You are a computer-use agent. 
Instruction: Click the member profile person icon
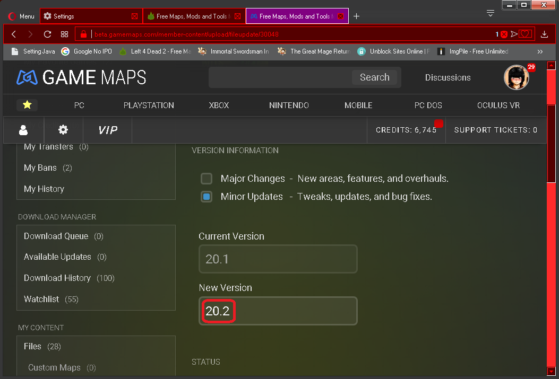pyautogui.click(x=23, y=129)
